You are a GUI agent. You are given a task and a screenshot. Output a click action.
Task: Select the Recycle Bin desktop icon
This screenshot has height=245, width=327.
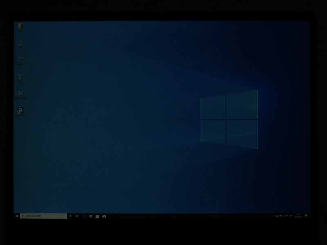point(20,78)
